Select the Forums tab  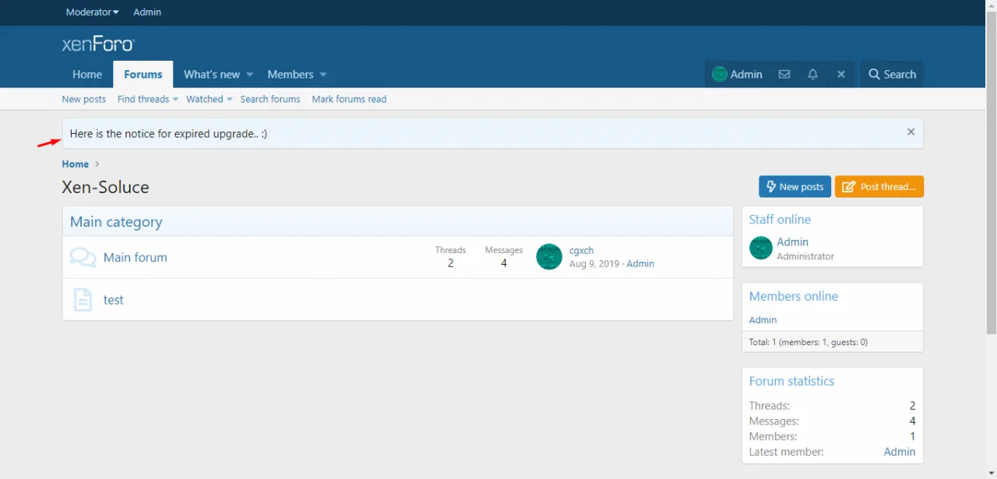pos(143,75)
